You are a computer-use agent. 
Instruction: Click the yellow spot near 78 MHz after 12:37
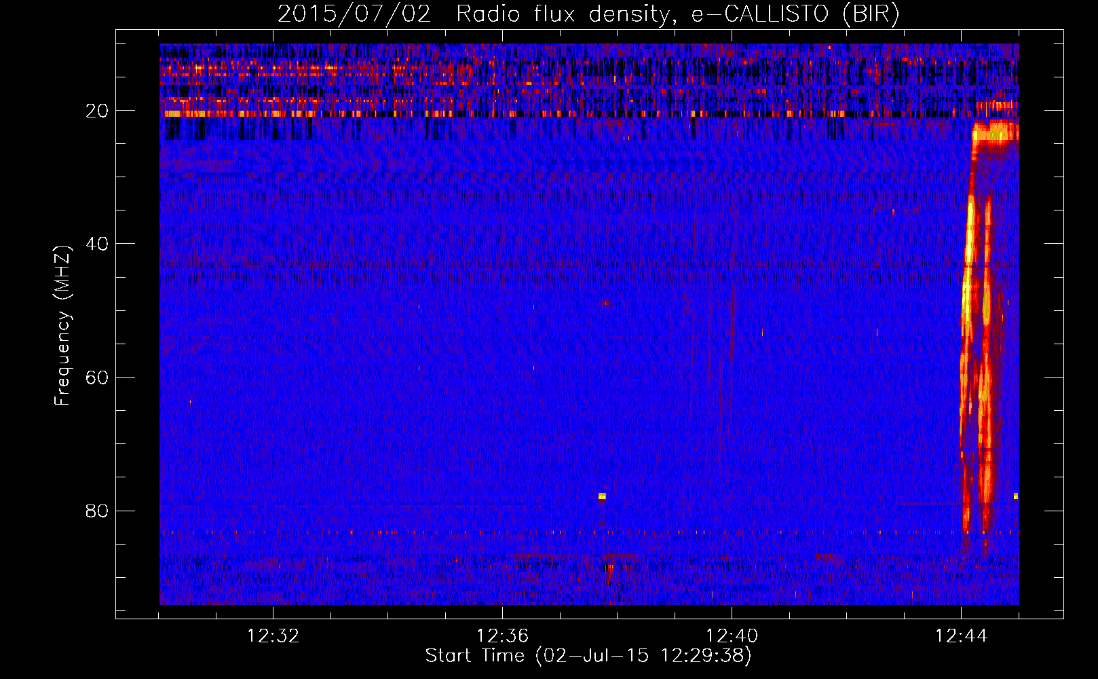602,496
